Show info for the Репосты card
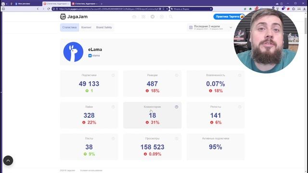The image size is (308, 173). click(x=240, y=107)
